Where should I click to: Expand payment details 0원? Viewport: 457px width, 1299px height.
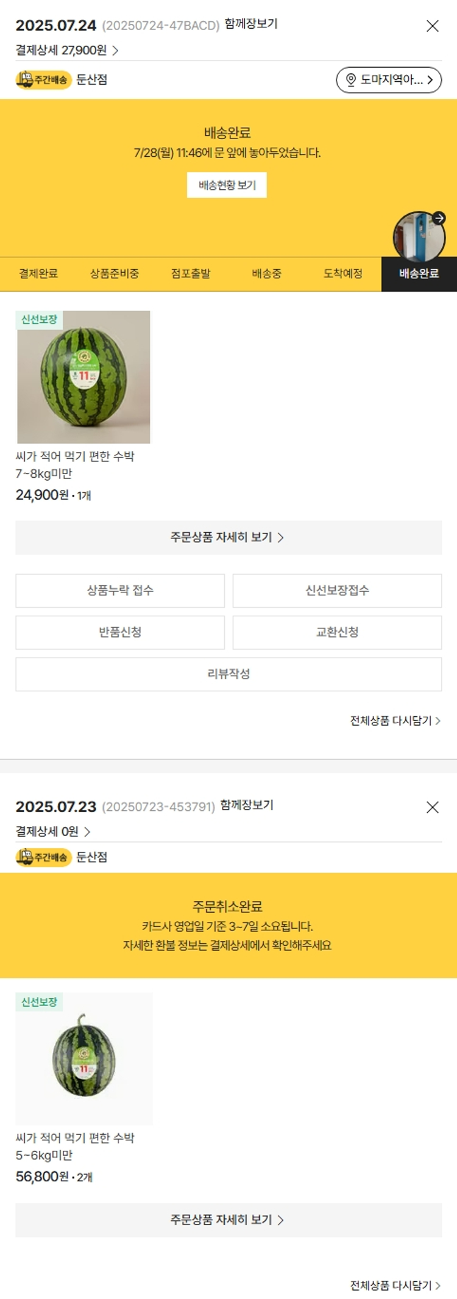pos(53,832)
